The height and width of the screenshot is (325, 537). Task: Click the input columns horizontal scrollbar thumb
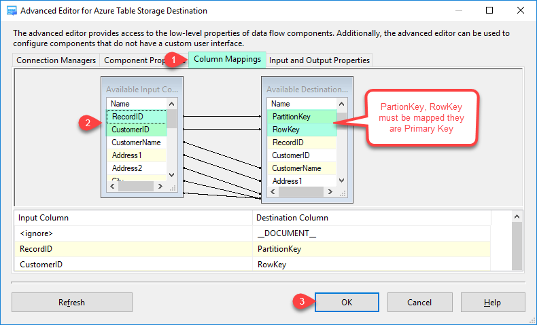[x=136, y=187]
